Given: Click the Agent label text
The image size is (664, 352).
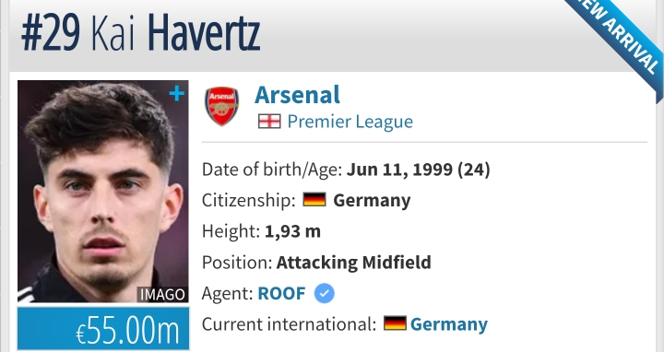Looking at the screenshot, I should coord(228,293).
